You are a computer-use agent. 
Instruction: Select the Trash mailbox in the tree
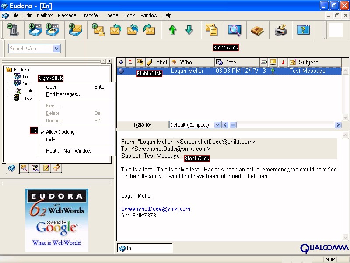pos(28,98)
